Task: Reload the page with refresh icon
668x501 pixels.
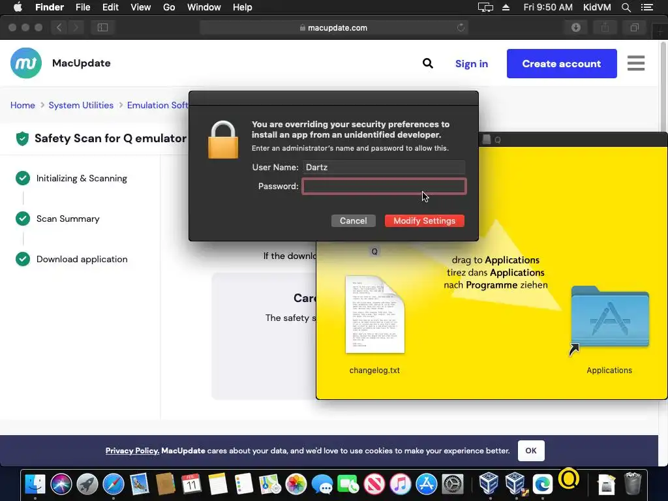Action: [461, 27]
